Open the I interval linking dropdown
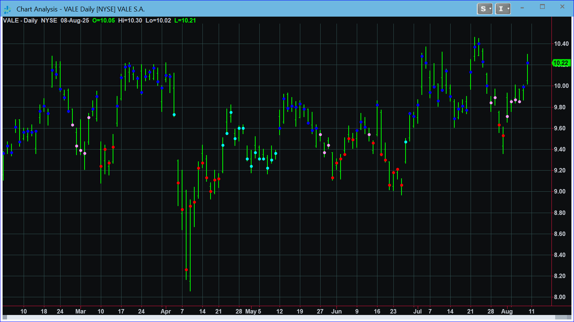Screen dimensions: 574x322 coord(503,9)
